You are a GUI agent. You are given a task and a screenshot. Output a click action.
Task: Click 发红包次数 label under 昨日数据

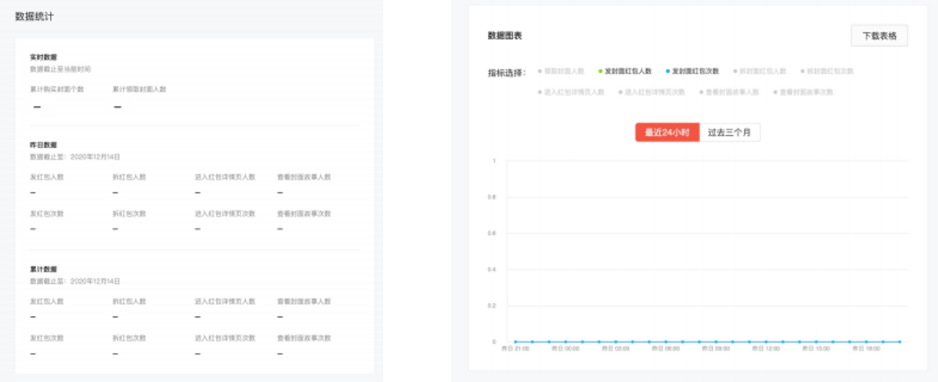coord(47,213)
